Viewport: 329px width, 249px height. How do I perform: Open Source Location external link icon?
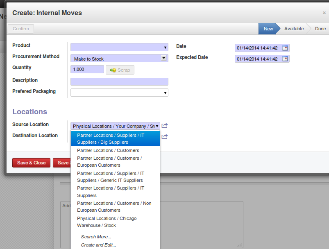165,126
